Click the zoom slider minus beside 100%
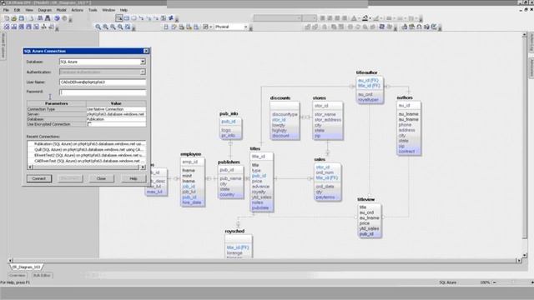 pyautogui.click(x=495, y=282)
